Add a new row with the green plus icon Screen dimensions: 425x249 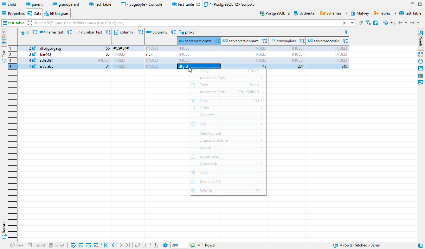81,245
